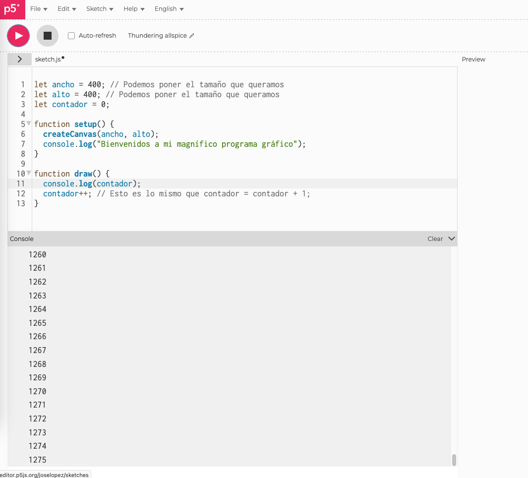Click the Console panel header label
This screenshot has width=528, height=478.
(22, 239)
